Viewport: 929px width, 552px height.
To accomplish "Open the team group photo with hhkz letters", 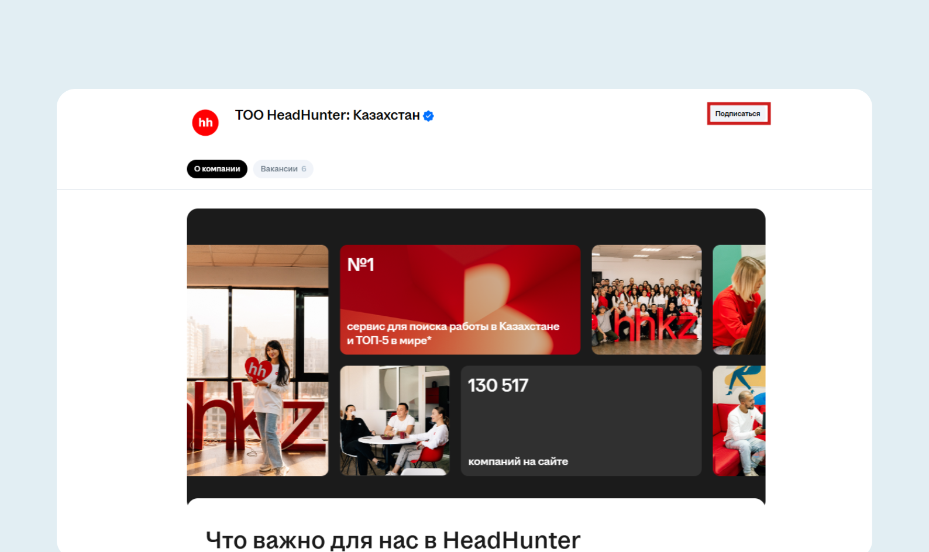I will 646,299.
